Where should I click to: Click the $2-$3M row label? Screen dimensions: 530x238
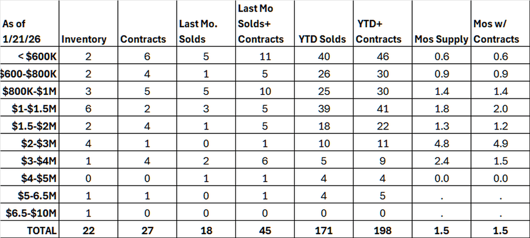pyautogui.click(x=39, y=143)
